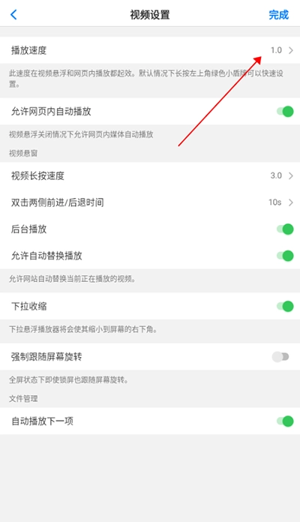Viewport: 300px width, 522px height.
Task: Select the 3.0 long-press speed value
Action: 276,175
